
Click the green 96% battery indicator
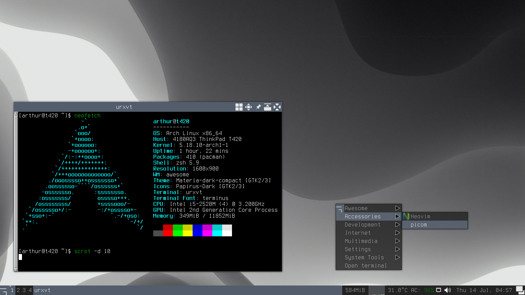tap(428, 290)
